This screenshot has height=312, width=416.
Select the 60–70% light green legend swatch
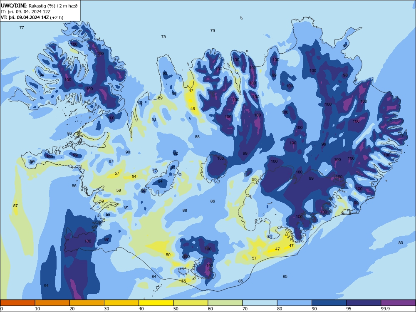225,303
